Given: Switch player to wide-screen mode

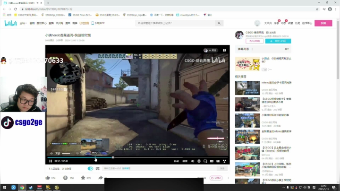Looking at the screenshot, I should pos(212,161).
